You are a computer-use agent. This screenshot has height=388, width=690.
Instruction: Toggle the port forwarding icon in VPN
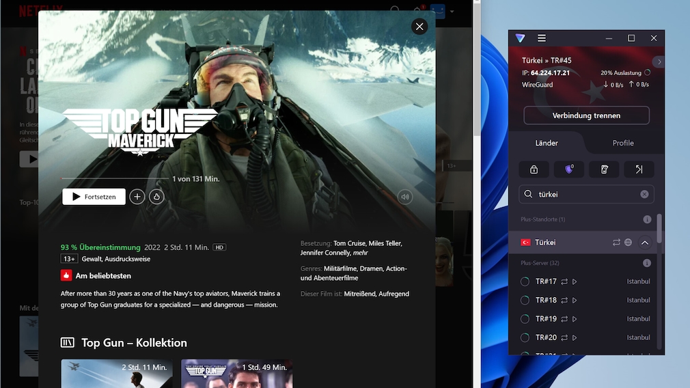click(x=639, y=169)
